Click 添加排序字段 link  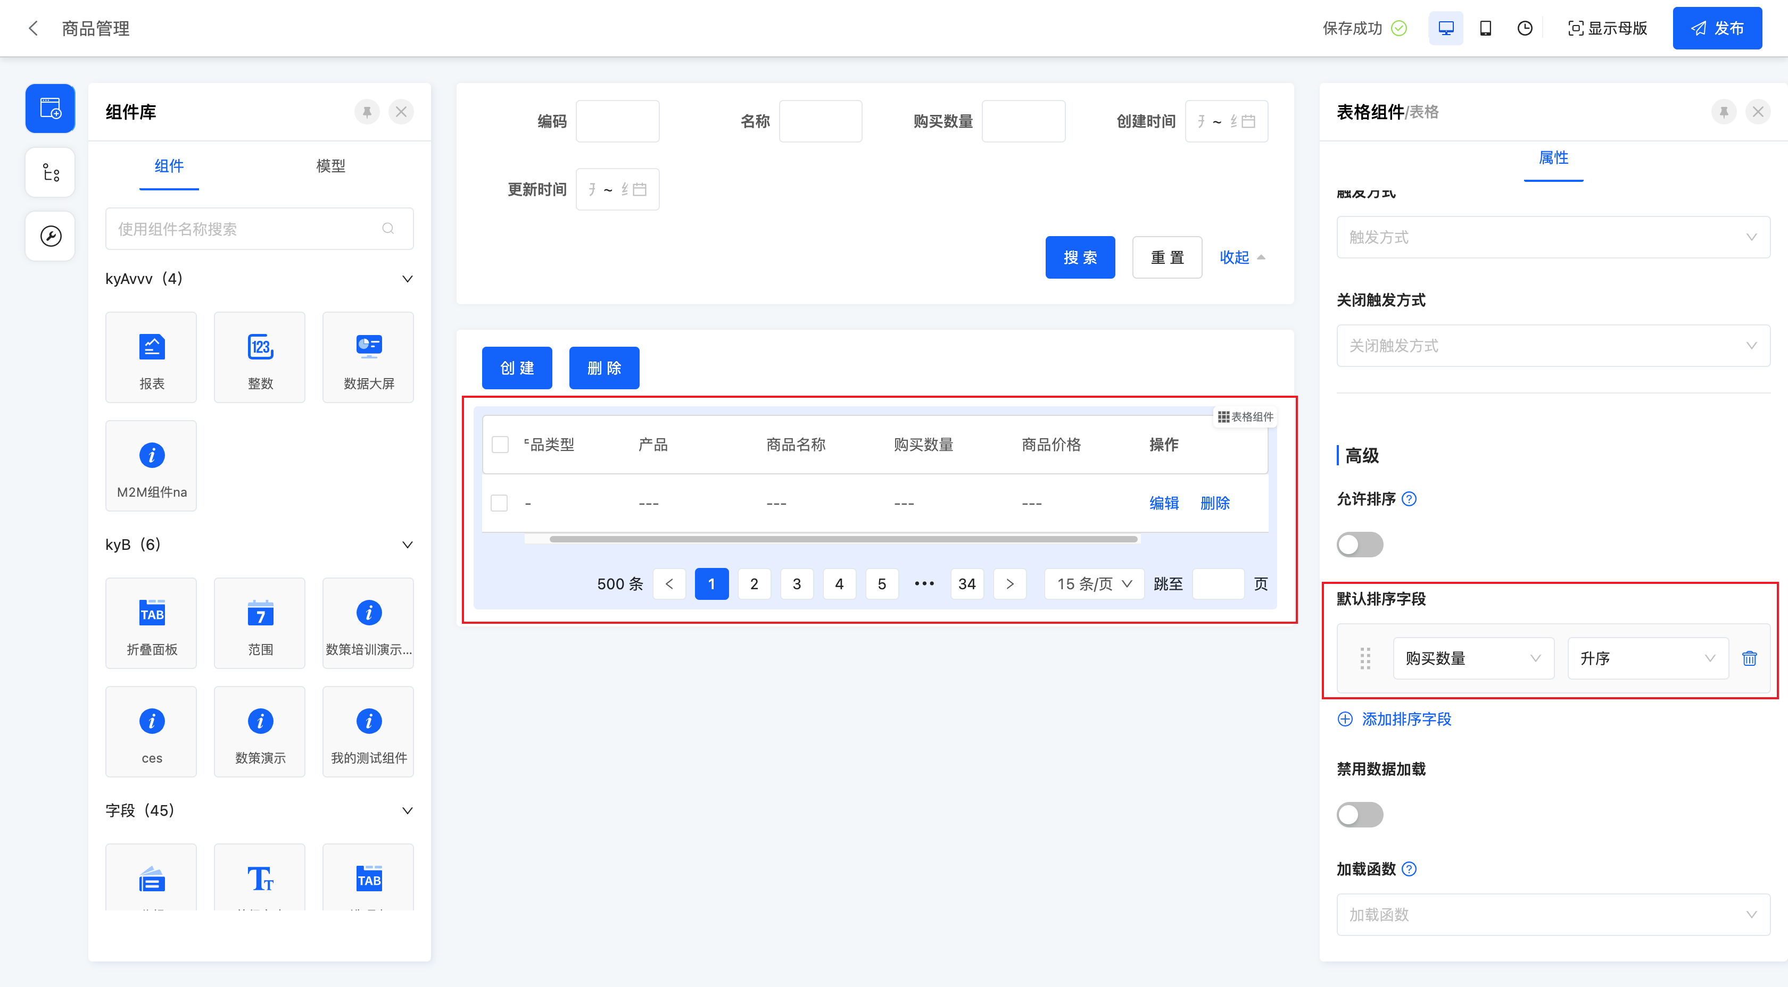[x=1394, y=718]
